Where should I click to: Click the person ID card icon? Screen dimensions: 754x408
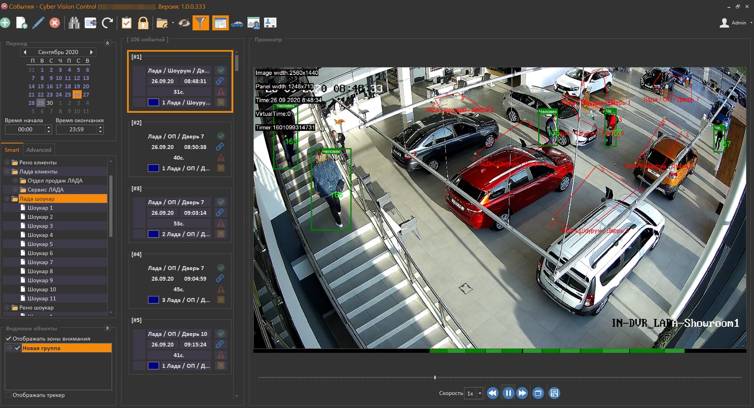(270, 23)
